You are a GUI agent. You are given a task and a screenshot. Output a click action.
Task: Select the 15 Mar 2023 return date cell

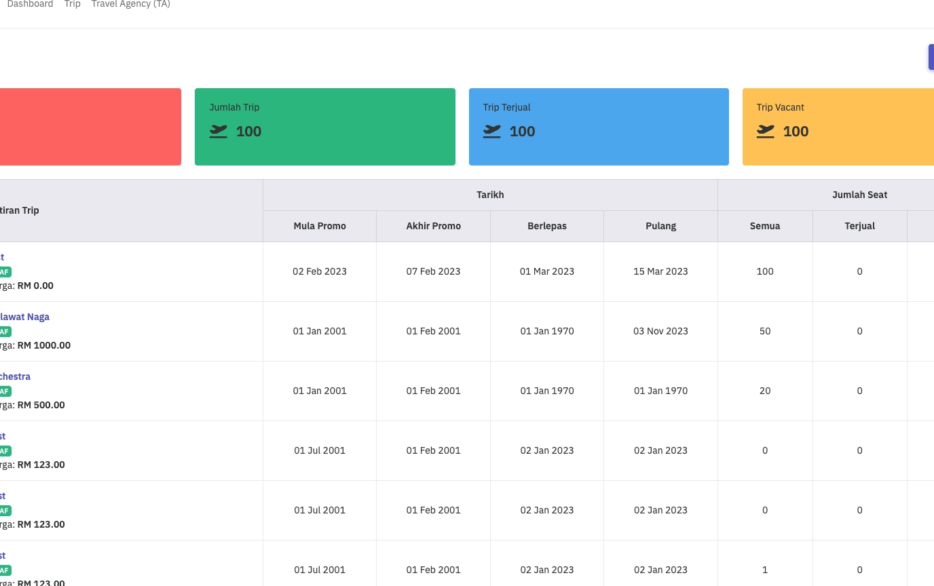(x=660, y=271)
